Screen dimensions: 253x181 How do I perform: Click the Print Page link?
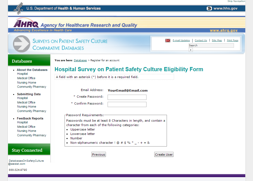click(x=233, y=40)
